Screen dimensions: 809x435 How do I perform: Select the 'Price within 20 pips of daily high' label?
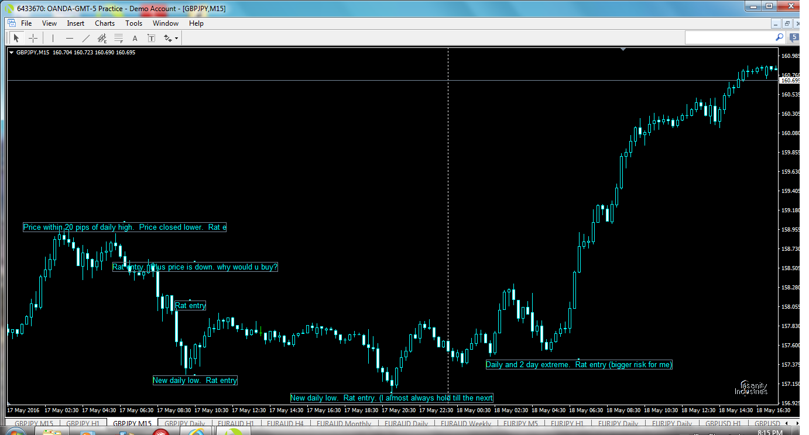124,227
